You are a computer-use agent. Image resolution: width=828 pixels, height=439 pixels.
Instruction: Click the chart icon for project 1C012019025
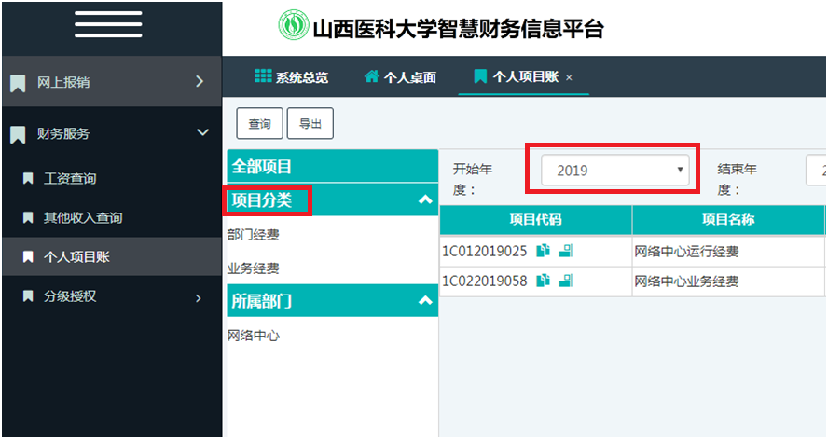coord(565,252)
